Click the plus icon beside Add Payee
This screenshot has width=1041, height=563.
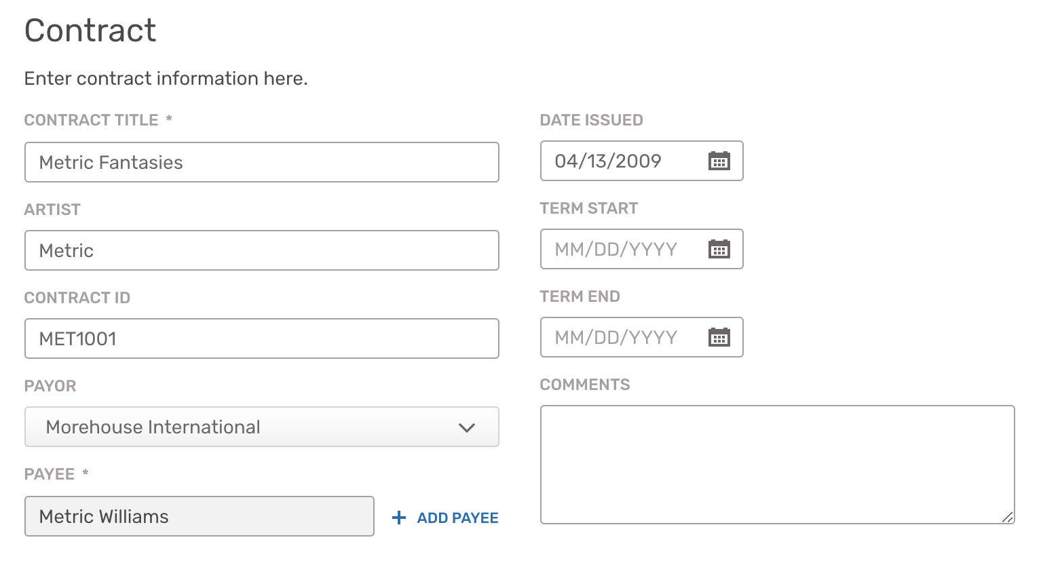click(399, 518)
